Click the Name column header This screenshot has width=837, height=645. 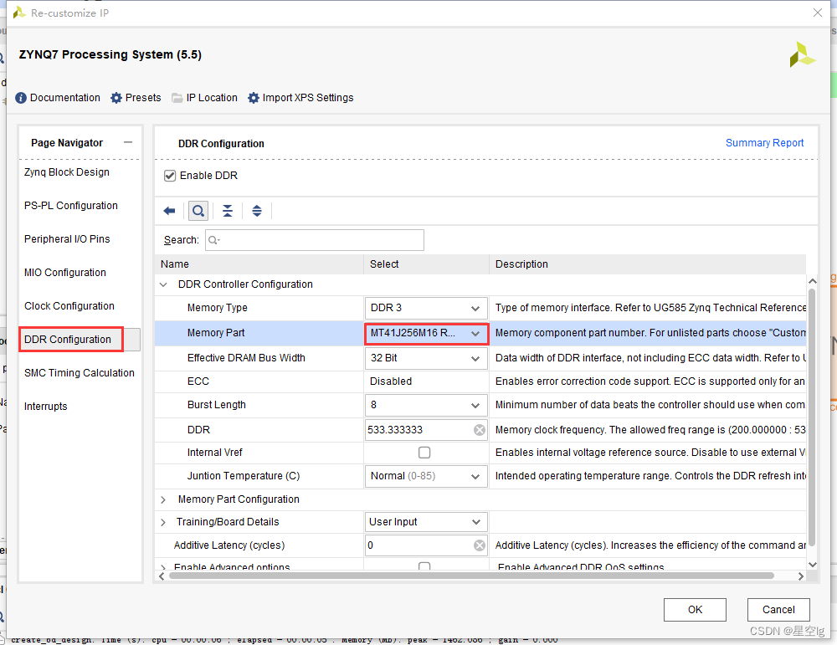click(x=259, y=264)
